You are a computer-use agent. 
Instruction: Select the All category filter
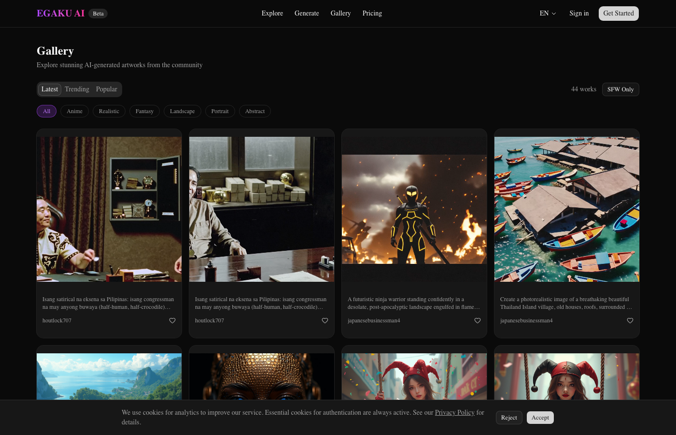(x=47, y=111)
